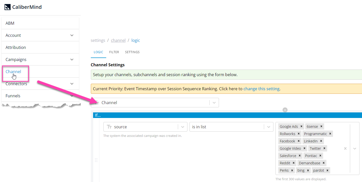Remove the 6sense tag
The width and height of the screenshot is (362, 182).
click(321, 127)
